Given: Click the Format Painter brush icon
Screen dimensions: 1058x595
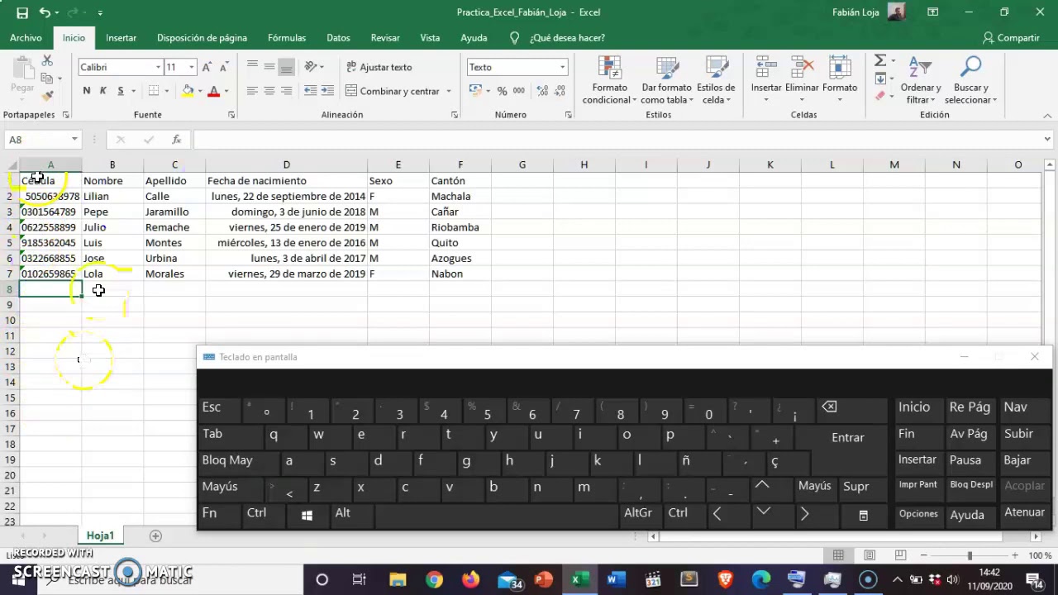Looking at the screenshot, I should [x=47, y=96].
